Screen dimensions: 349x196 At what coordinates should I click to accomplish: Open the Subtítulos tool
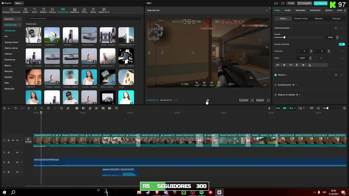pos(74,10)
